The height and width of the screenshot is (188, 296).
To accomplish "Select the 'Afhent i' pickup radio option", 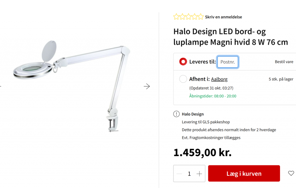I will click(183, 79).
